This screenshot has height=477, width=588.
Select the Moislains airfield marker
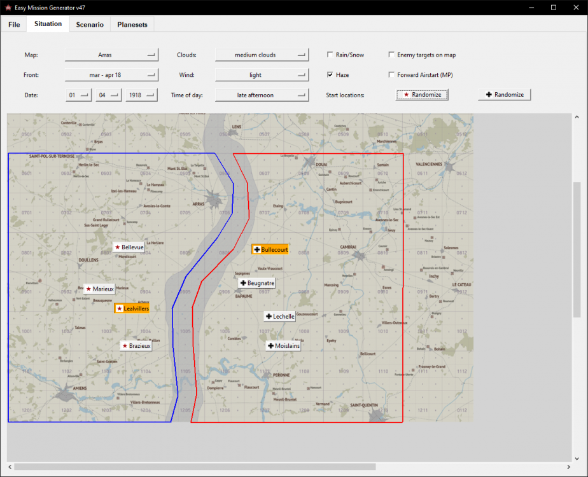(x=283, y=346)
